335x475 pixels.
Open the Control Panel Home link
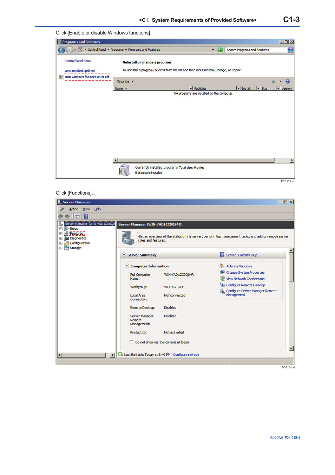click(78, 61)
